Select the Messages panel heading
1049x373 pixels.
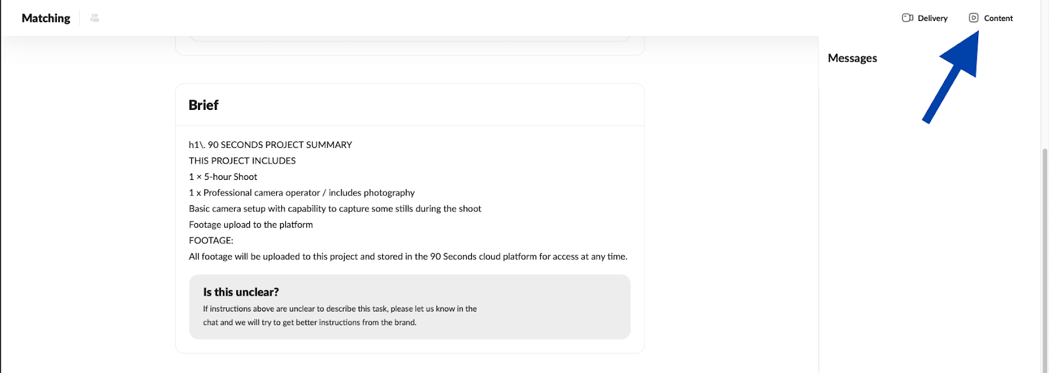[852, 58]
